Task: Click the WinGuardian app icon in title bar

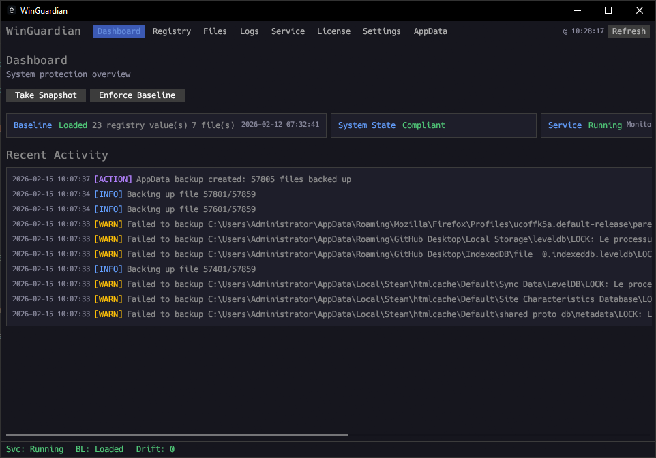Action: click(12, 10)
